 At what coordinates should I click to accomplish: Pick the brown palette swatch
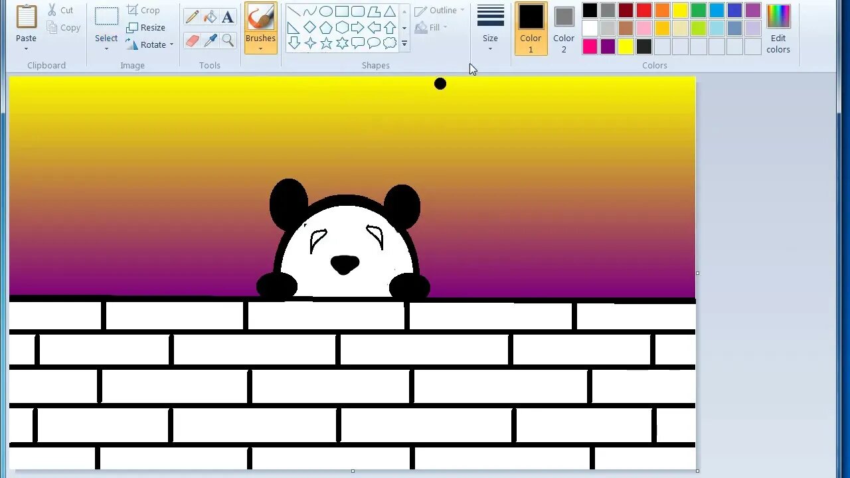(x=626, y=28)
